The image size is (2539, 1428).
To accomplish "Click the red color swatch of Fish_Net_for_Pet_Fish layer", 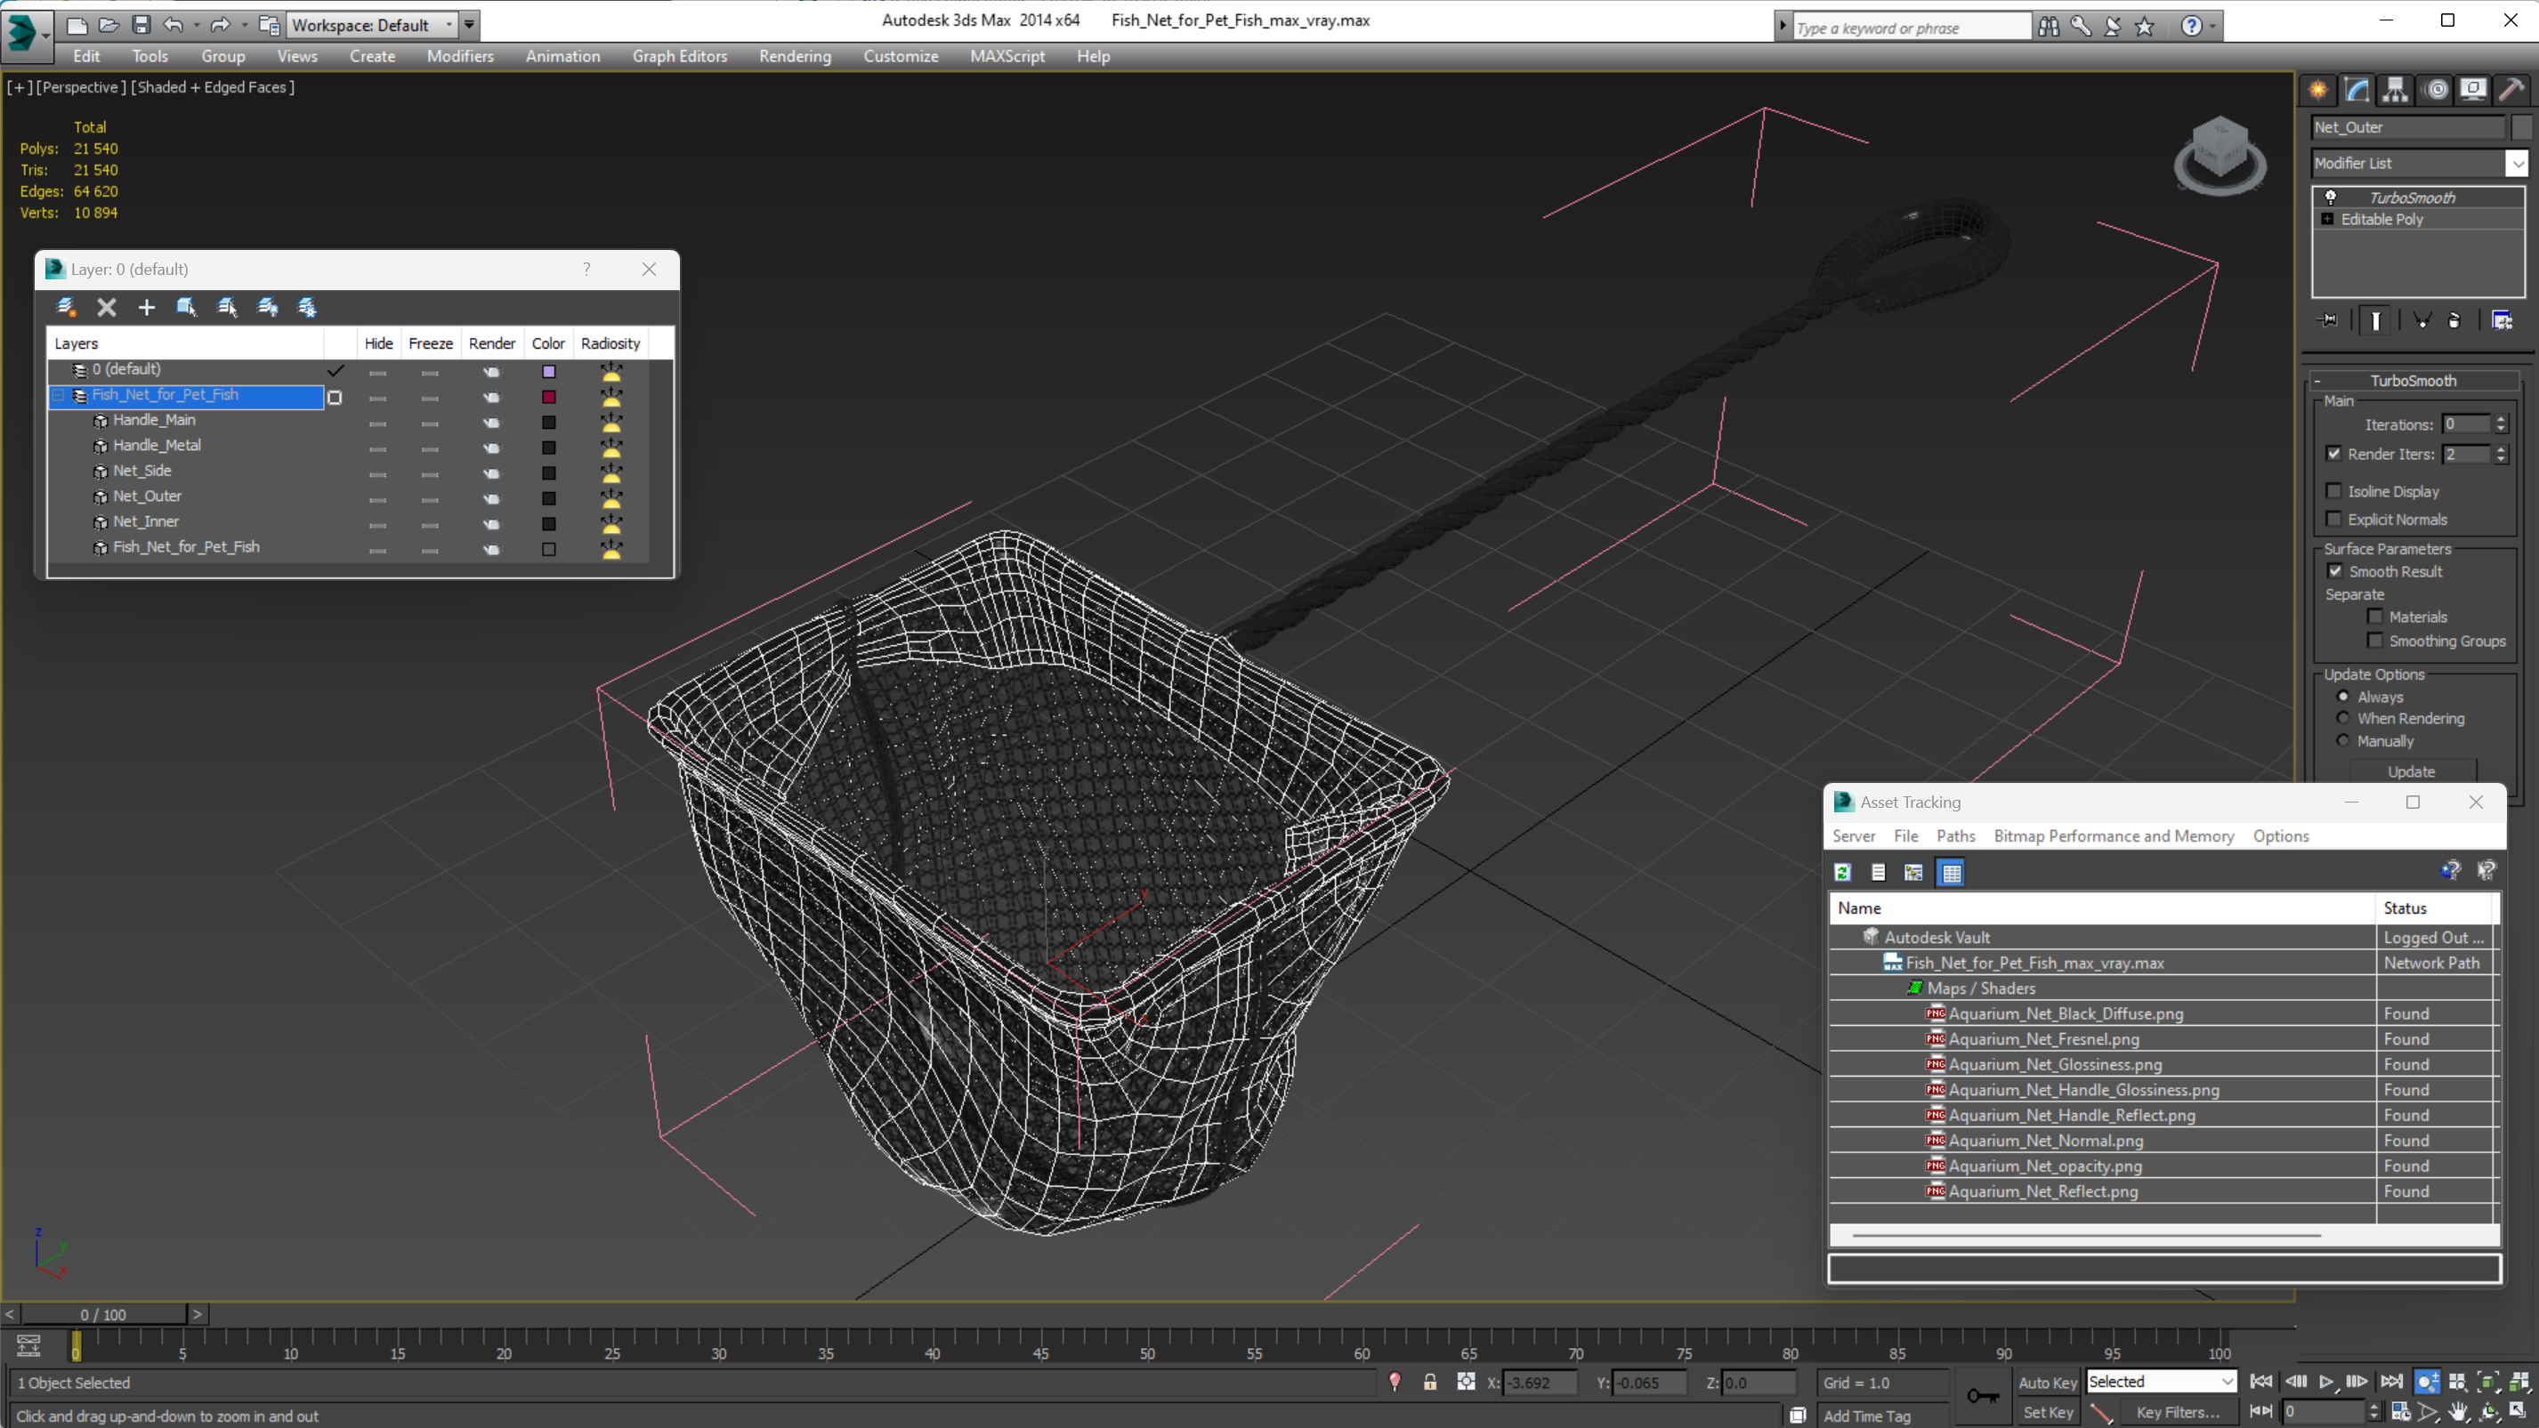I will click(x=549, y=397).
